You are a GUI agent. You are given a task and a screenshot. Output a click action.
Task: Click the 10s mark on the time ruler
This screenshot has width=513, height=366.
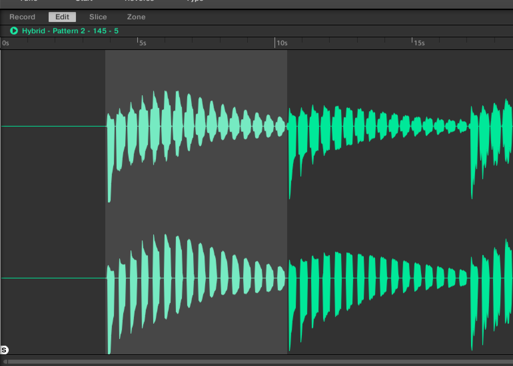point(281,43)
